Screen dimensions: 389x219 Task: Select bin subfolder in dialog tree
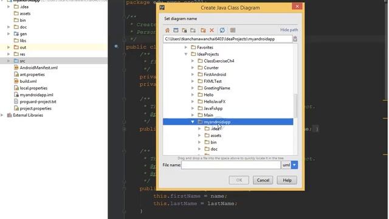click(x=213, y=142)
